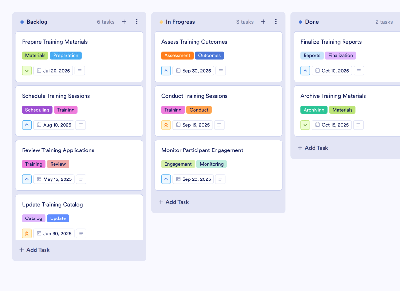Add Task in the Done column
Screen dimensions: 400x291
(x=313, y=148)
